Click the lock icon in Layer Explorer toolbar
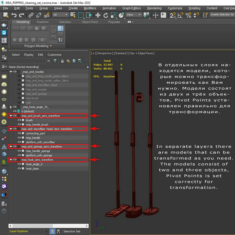 tap(62, 61)
